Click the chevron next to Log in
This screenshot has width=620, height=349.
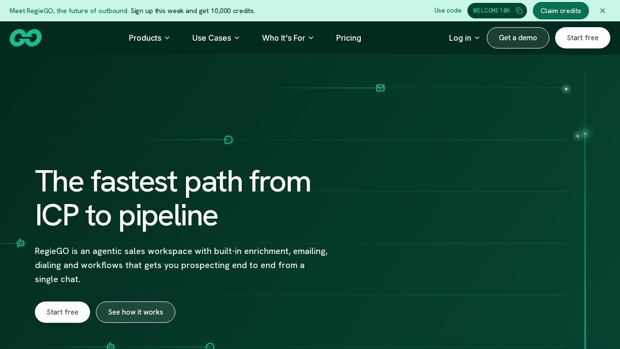(477, 38)
